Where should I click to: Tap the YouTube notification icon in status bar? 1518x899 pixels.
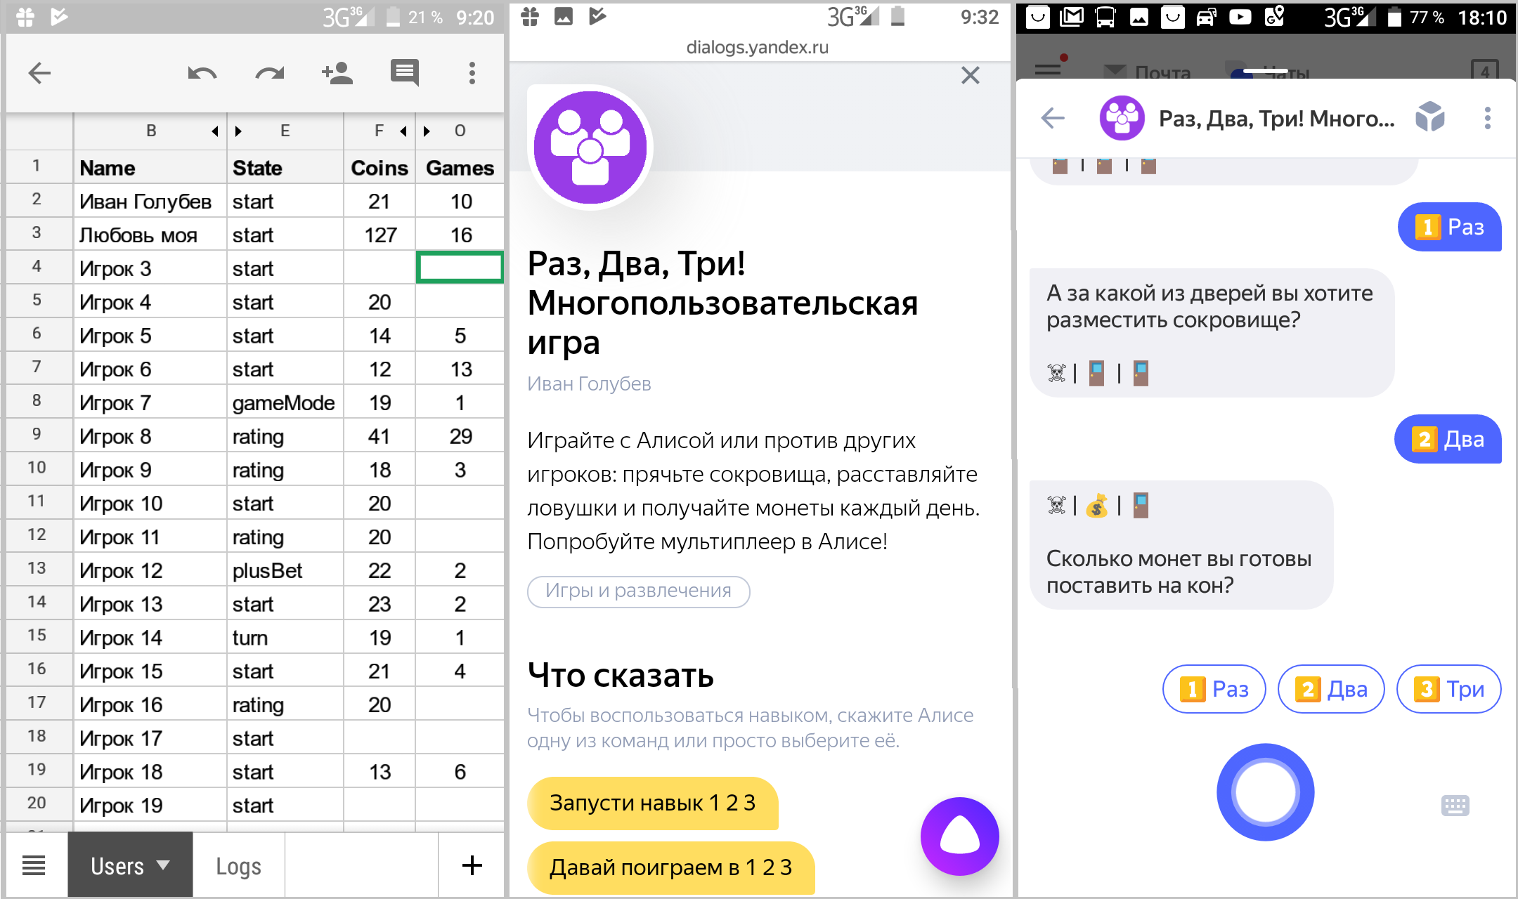(x=1240, y=16)
